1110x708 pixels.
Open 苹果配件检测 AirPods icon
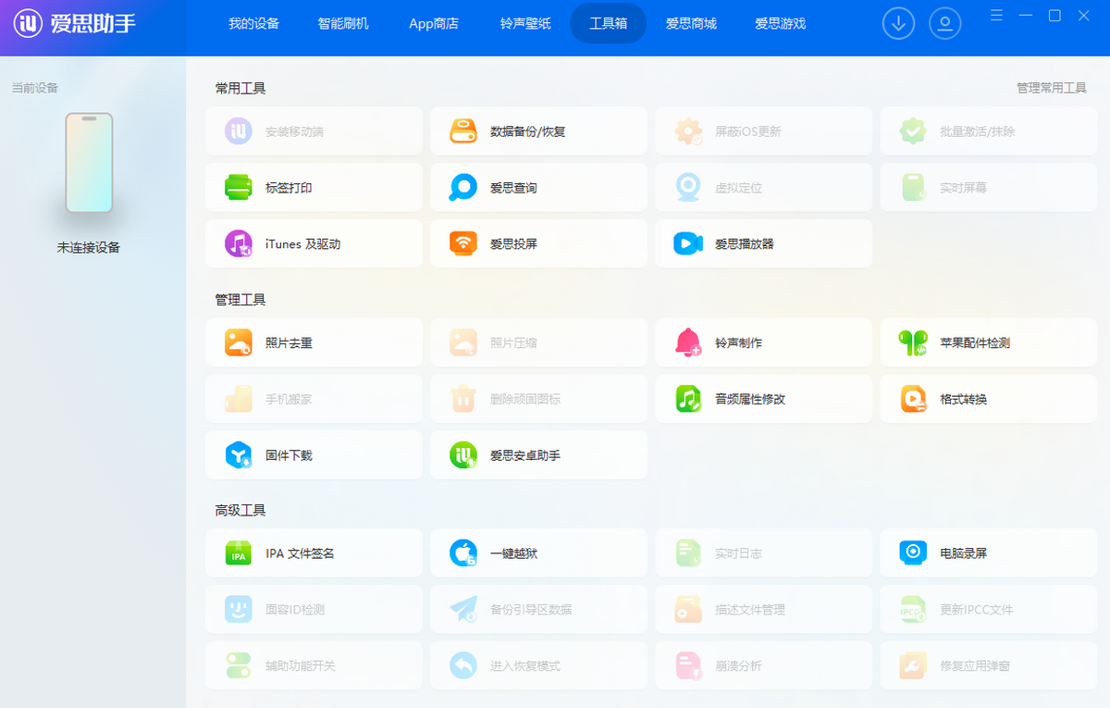(x=913, y=342)
